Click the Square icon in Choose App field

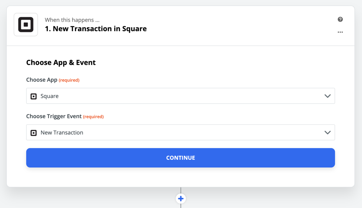[34, 96]
